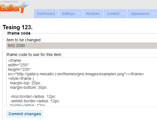Click inside the iframe code textarea
157x120 pixels.
[82, 82]
